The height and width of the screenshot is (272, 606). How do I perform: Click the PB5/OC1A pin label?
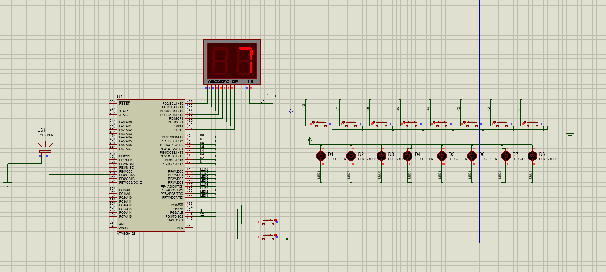(127, 175)
